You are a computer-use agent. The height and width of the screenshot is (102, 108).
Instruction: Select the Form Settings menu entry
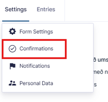48,32
